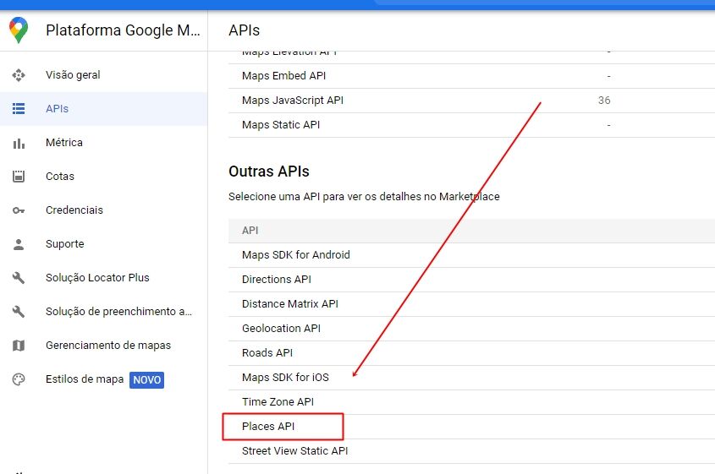Click the Estilos de mapa palette icon

pos(19,379)
